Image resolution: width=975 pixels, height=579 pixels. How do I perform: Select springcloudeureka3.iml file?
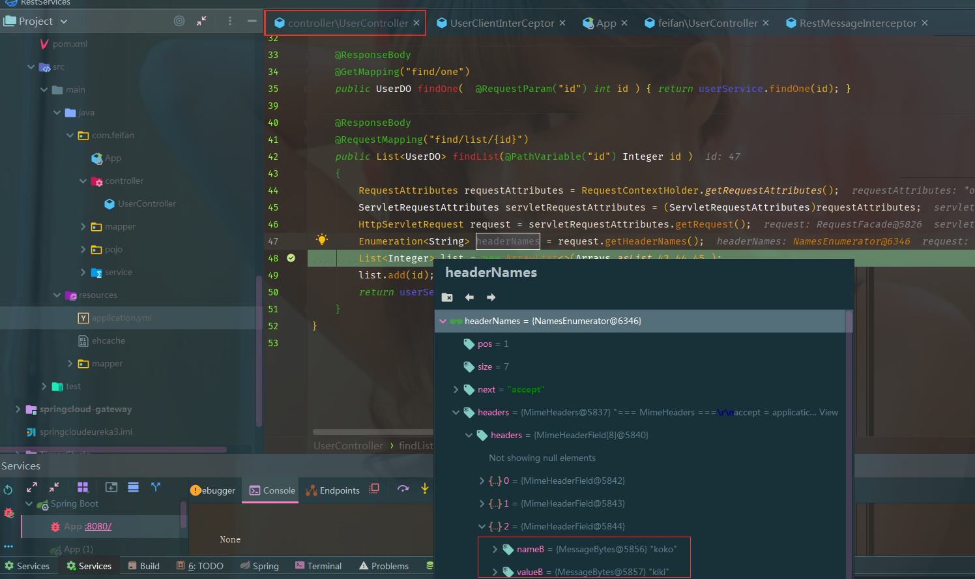click(85, 432)
